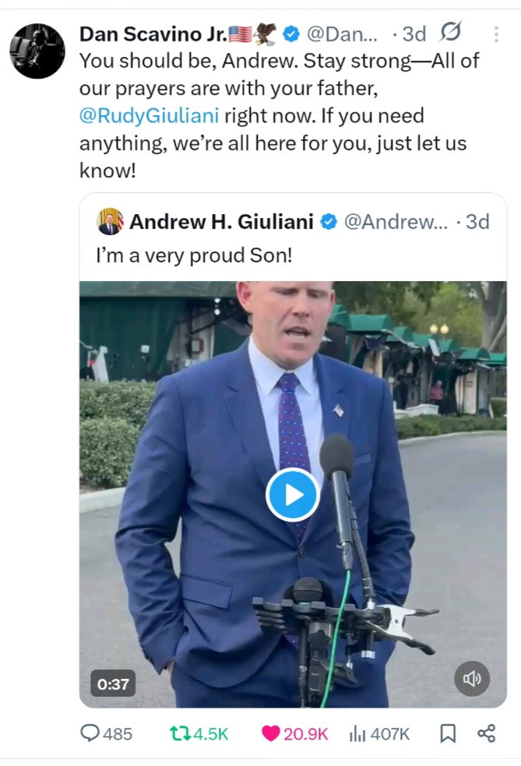Share the post using the share icon
Viewport: 521px width, 766px height.
pos(486,733)
